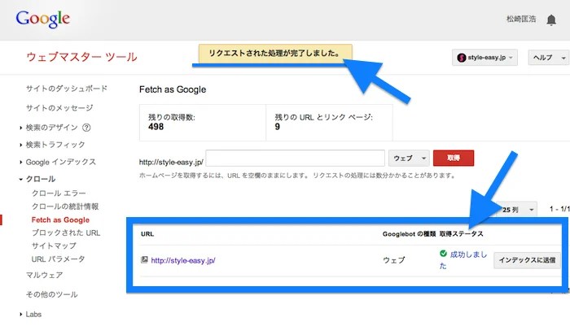This screenshot has width=570, height=326.
Task: Focus the URL path input field
Action: tap(295, 158)
